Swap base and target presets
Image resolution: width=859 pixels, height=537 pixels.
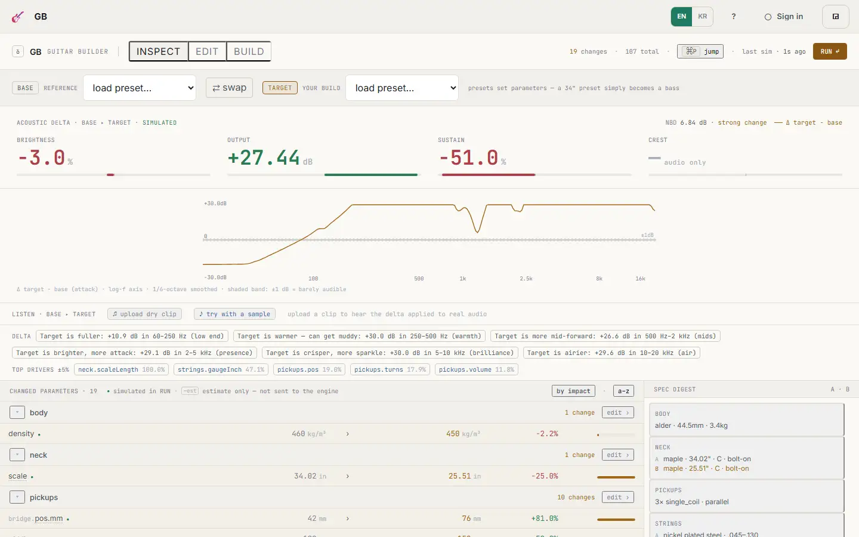[x=230, y=88]
